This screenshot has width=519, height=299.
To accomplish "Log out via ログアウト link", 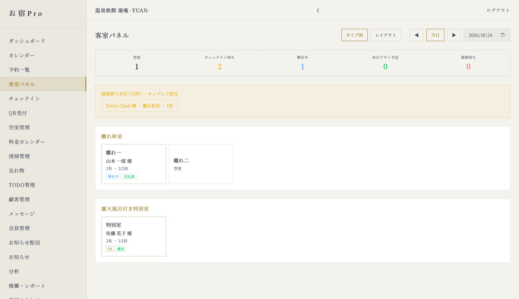I will point(498,10).
